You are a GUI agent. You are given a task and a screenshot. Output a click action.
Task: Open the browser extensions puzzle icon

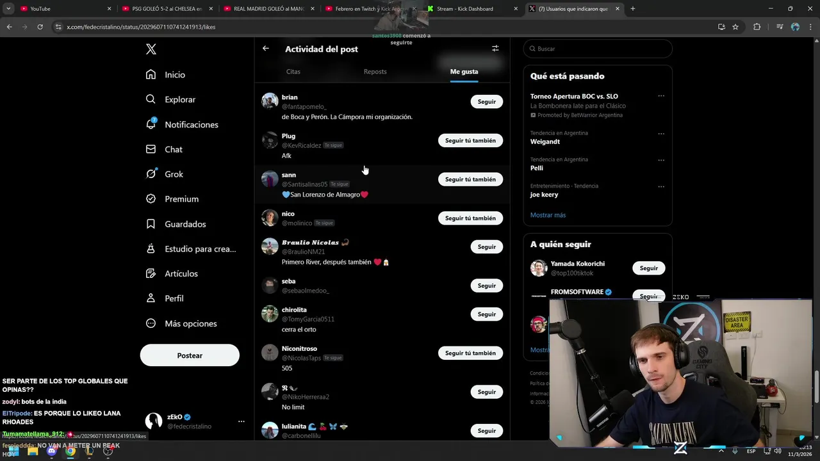pyautogui.click(x=757, y=27)
